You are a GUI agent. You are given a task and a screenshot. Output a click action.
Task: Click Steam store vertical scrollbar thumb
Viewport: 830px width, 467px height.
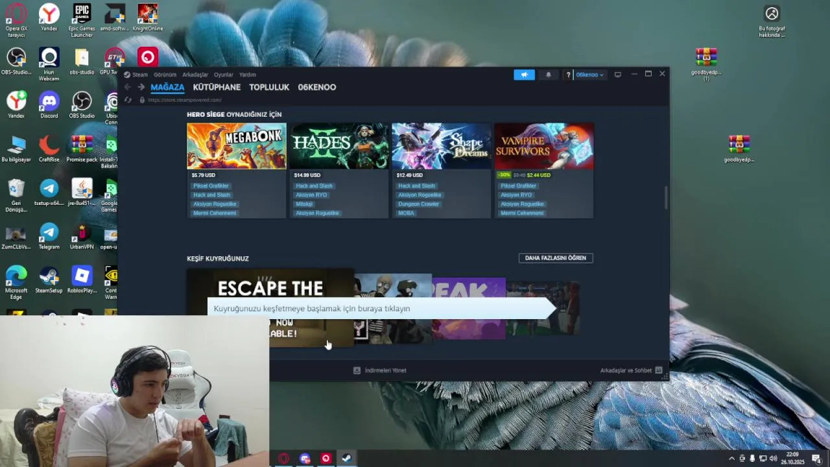pos(665,197)
